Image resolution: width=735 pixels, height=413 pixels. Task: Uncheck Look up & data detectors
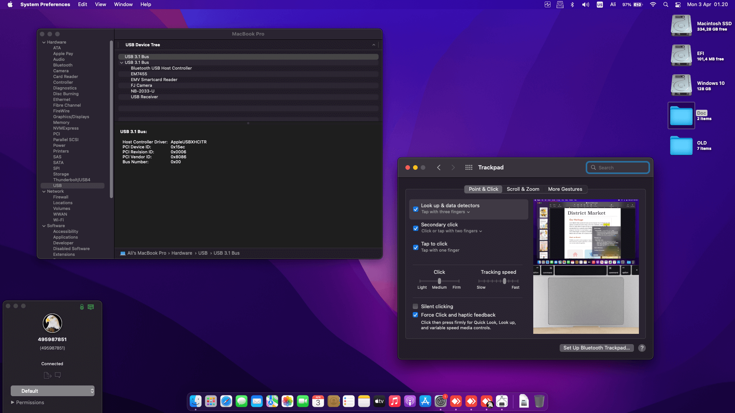[x=416, y=209]
